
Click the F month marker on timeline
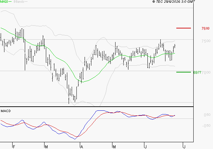tap(14, 147)
